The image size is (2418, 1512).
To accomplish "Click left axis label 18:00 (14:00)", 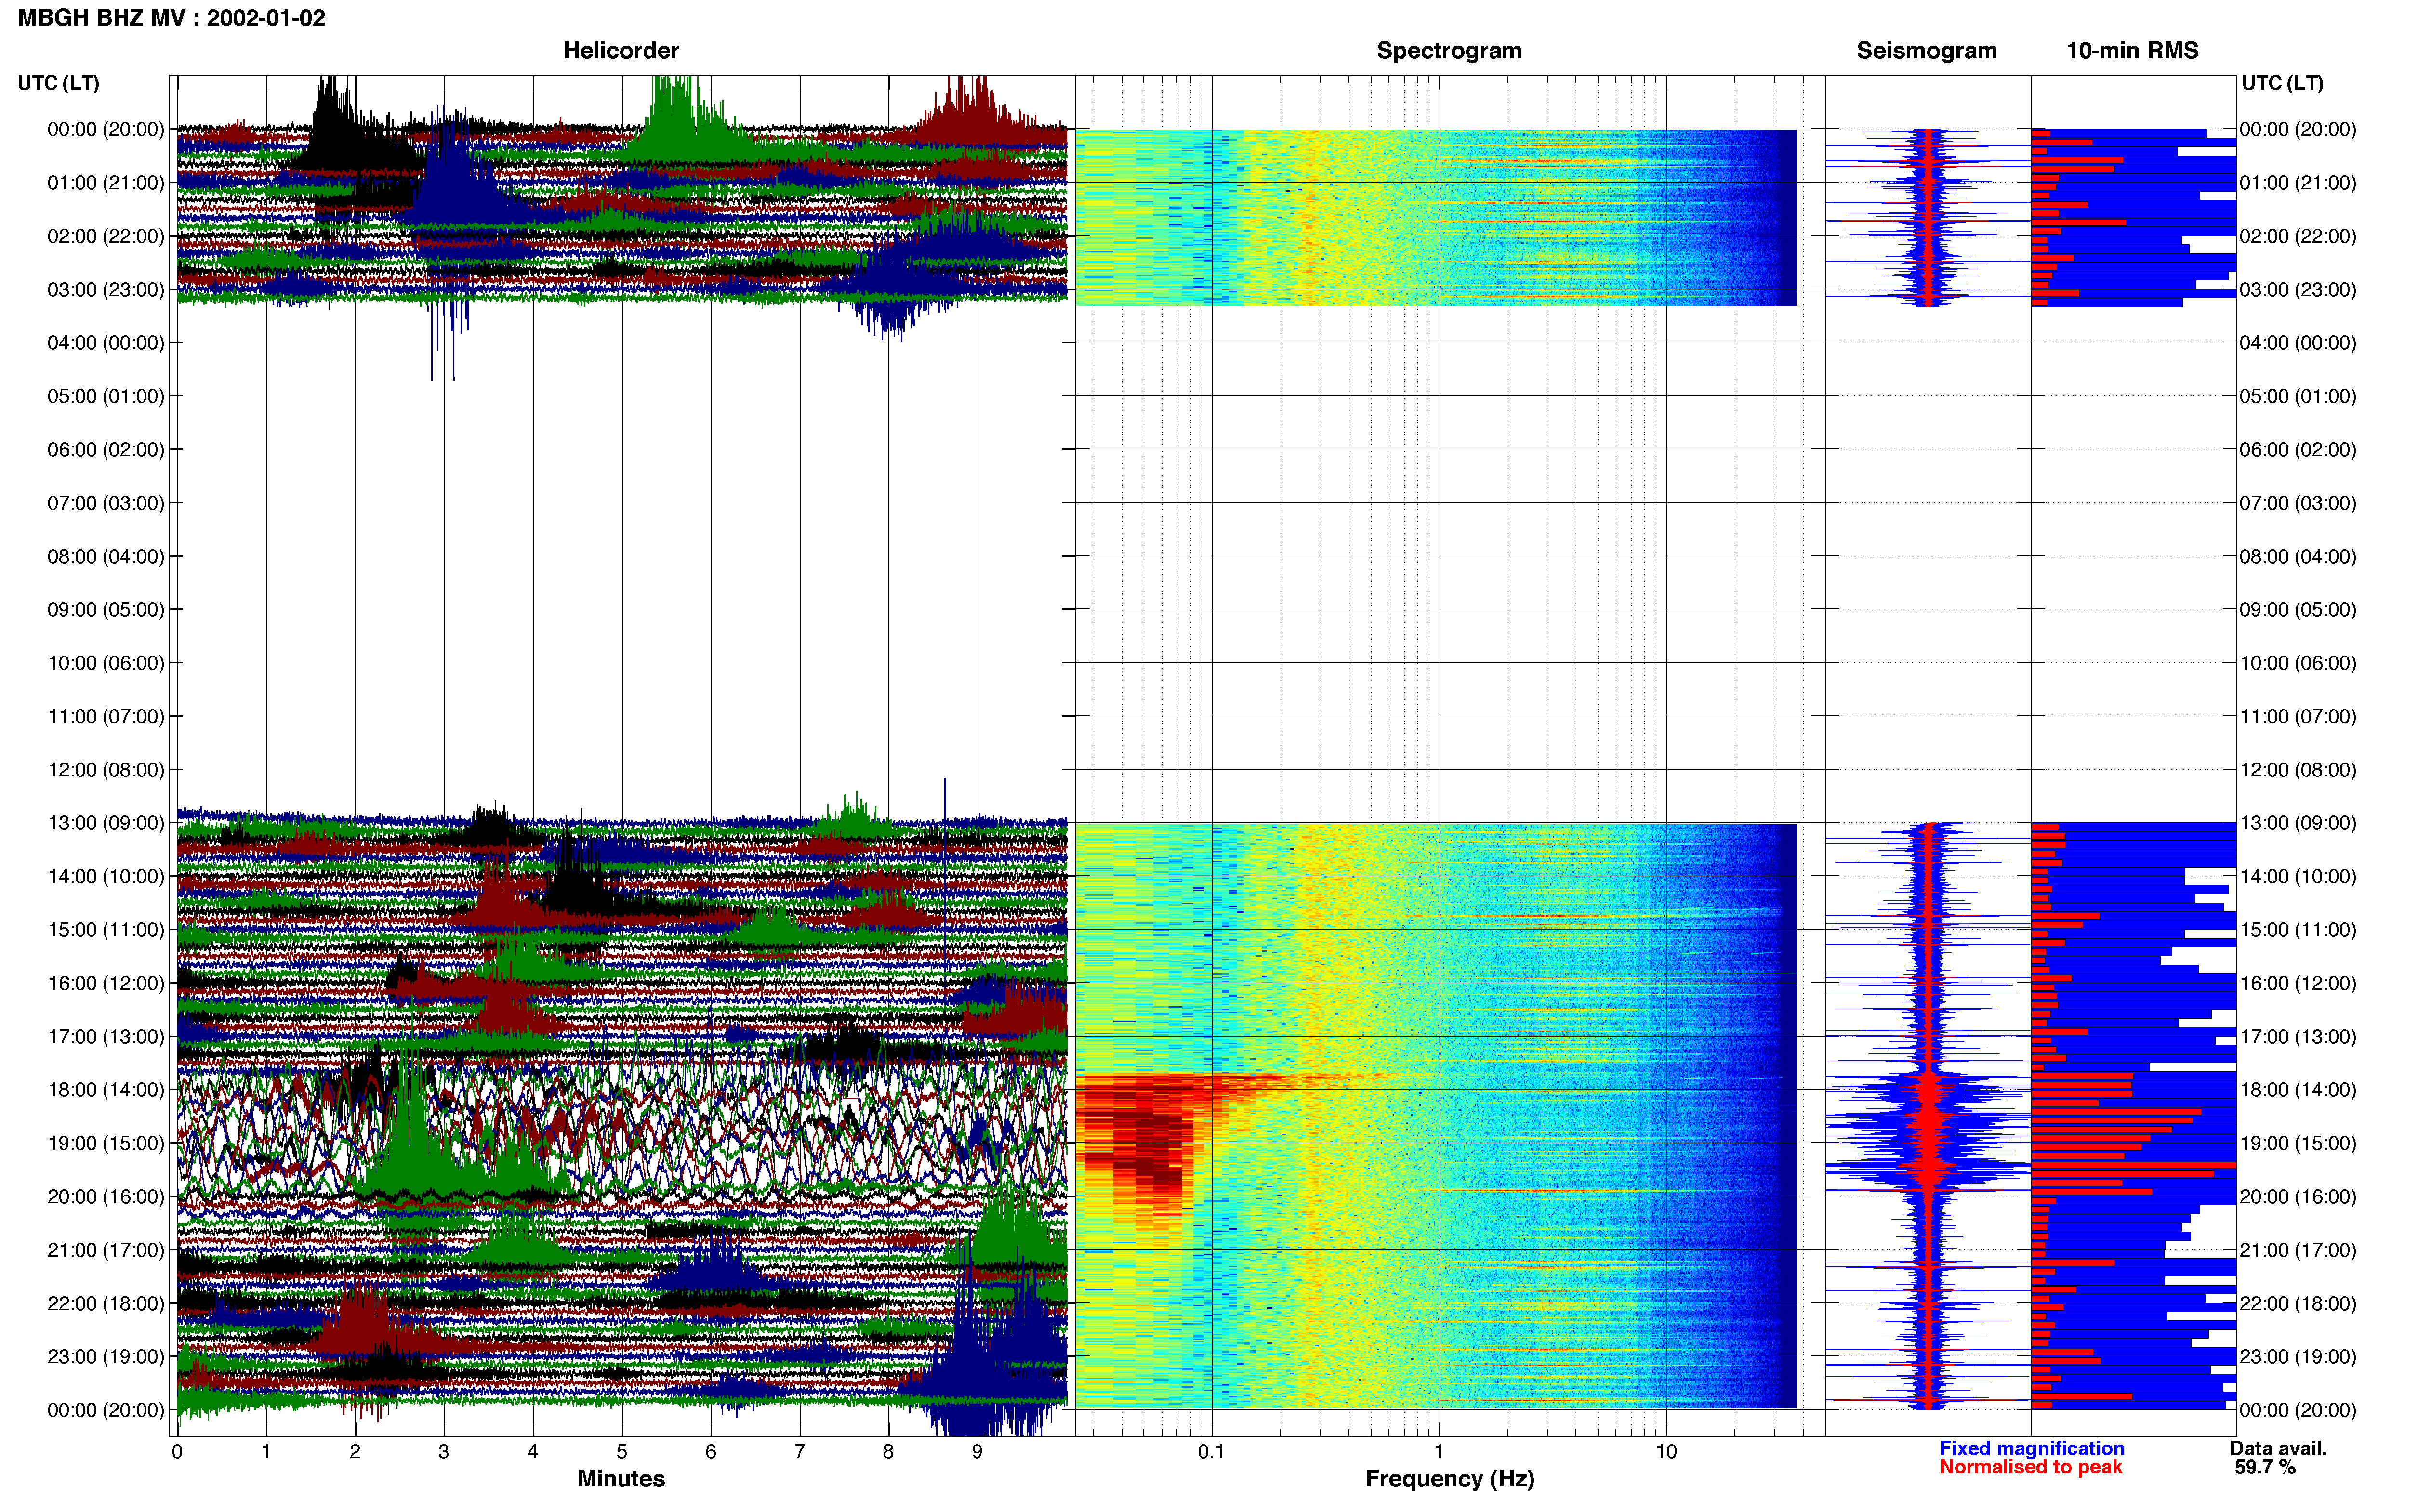I will tap(106, 1090).
